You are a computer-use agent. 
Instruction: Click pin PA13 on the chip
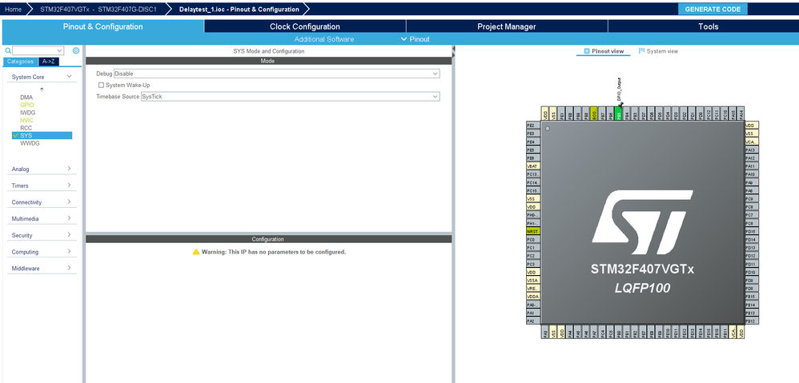[x=752, y=150]
